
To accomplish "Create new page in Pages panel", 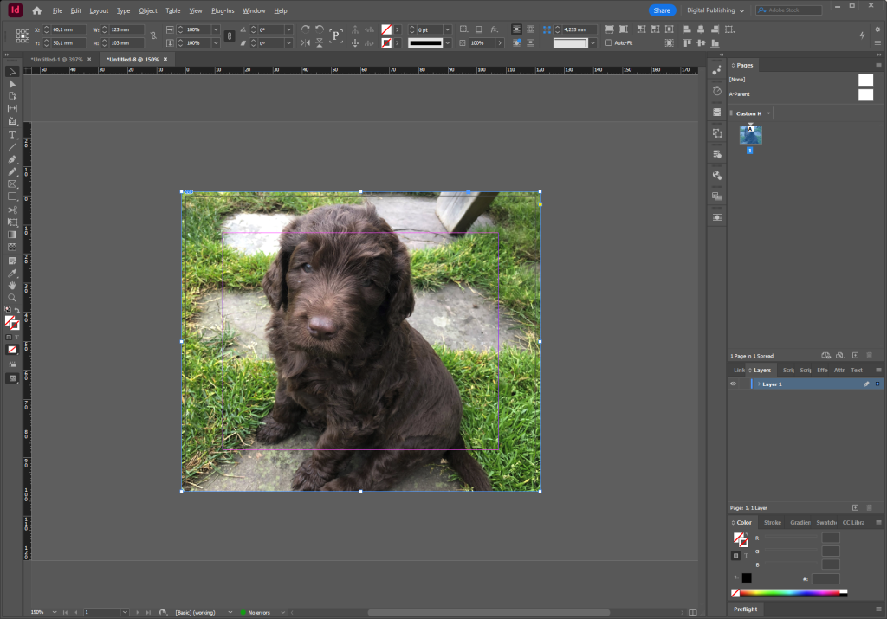I will pos(855,355).
